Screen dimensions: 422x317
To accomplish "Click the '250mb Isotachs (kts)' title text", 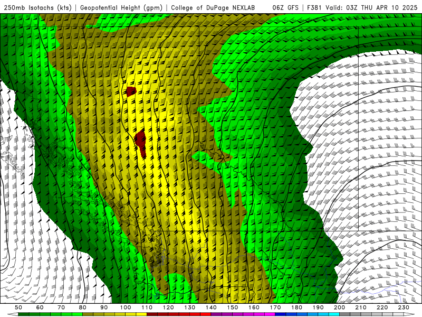I will point(37,8).
